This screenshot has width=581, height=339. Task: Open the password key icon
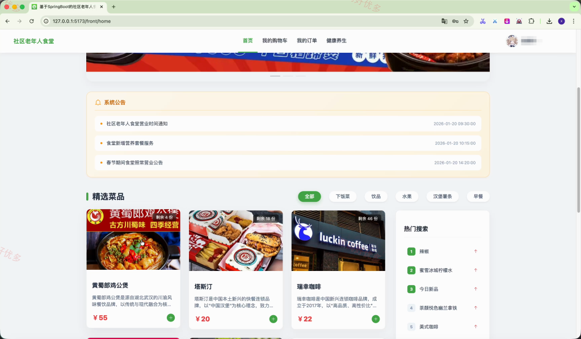pyautogui.click(x=455, y=21)
